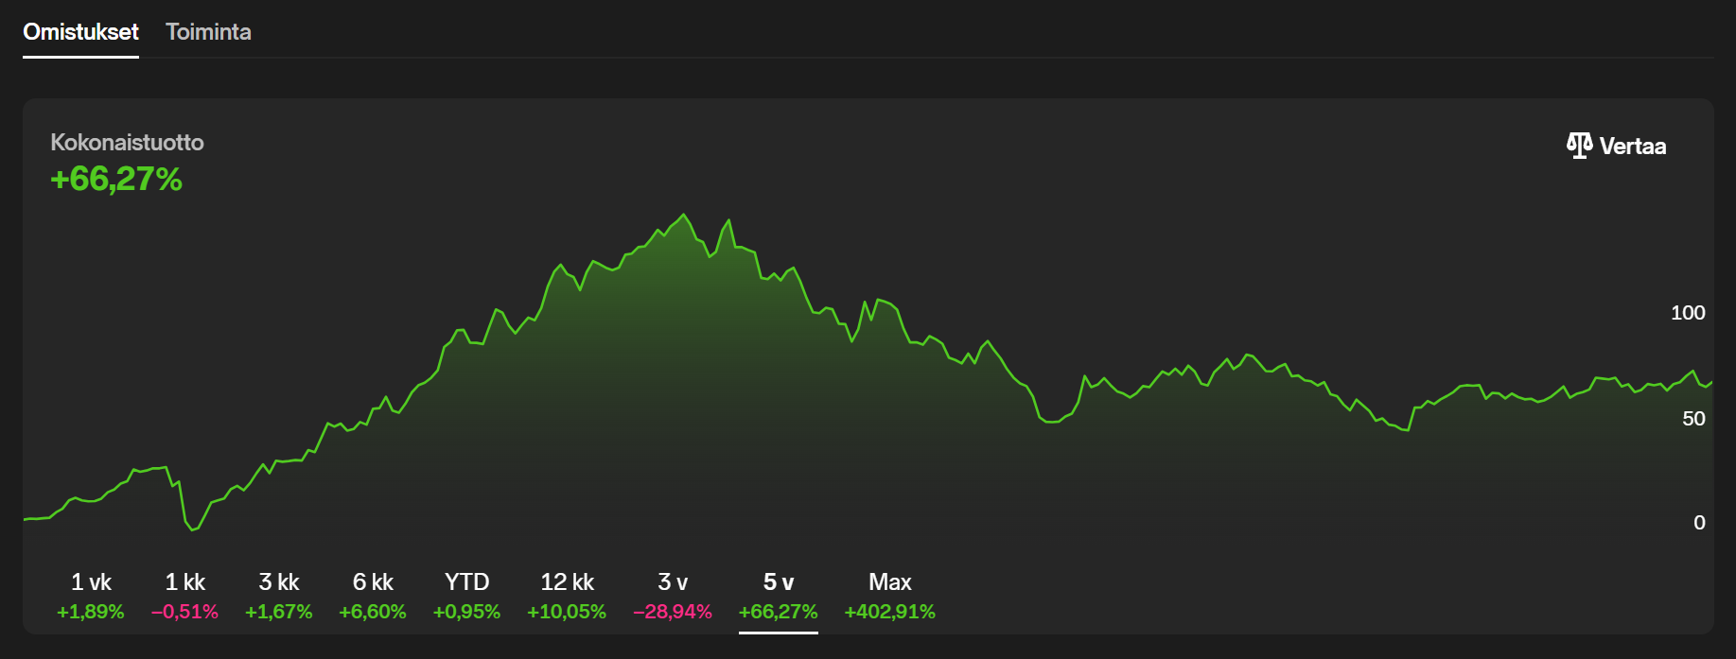Click the chart's highest peak
1736x659 pixels.
(x=684, y=216)
